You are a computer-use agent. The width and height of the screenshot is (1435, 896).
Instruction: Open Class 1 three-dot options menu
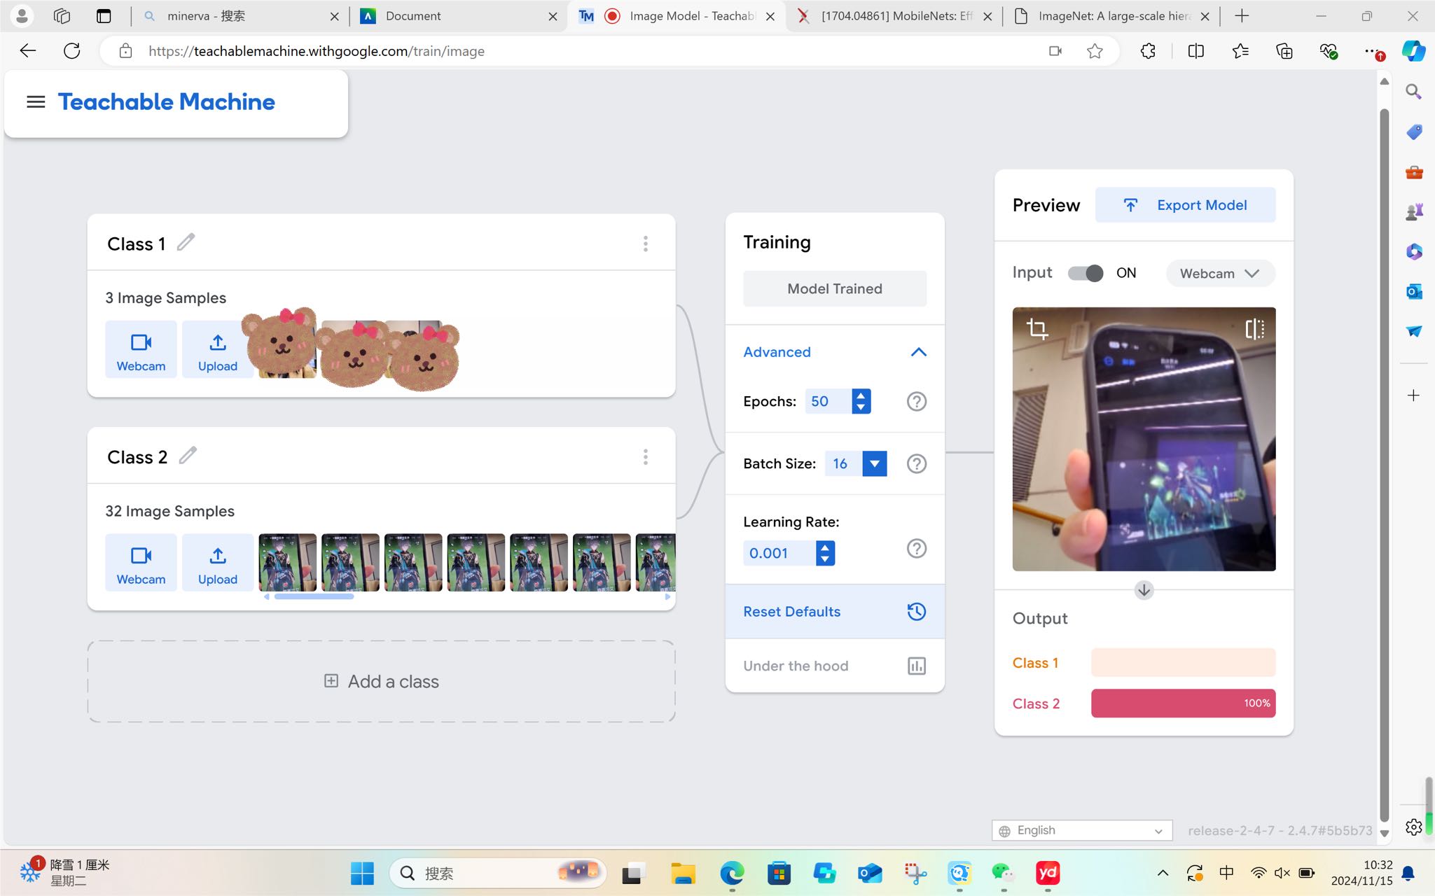tap(645, 244)
